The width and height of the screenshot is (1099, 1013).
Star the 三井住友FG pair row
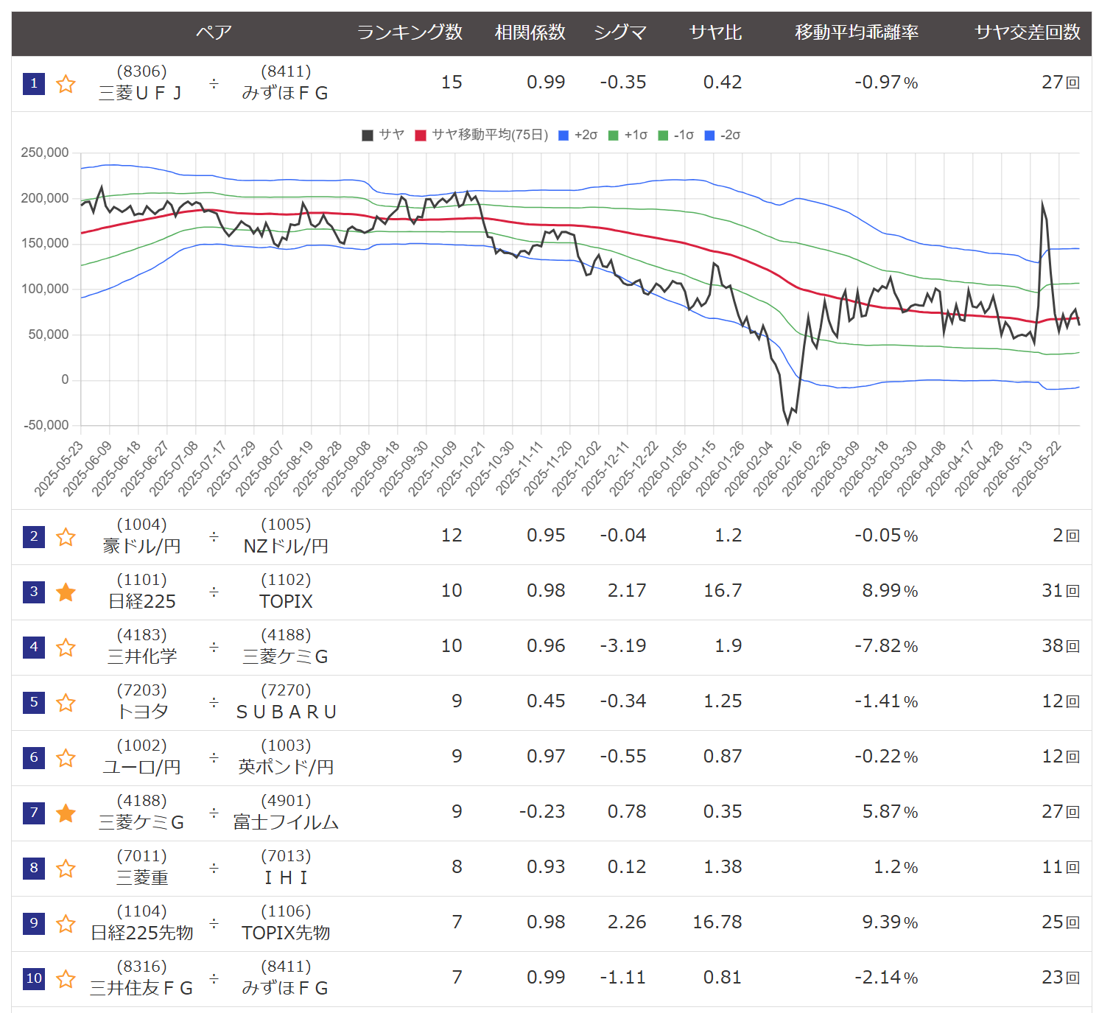66,978
